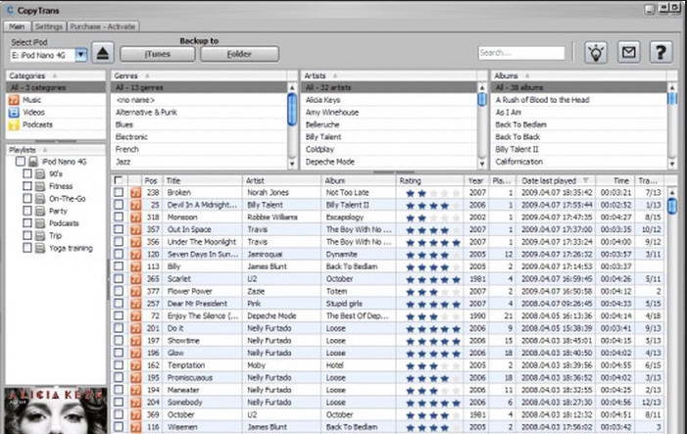This screenshot has width=687, height=434.
Task: Click the eject iPod icon
Action: pos(104,54)
